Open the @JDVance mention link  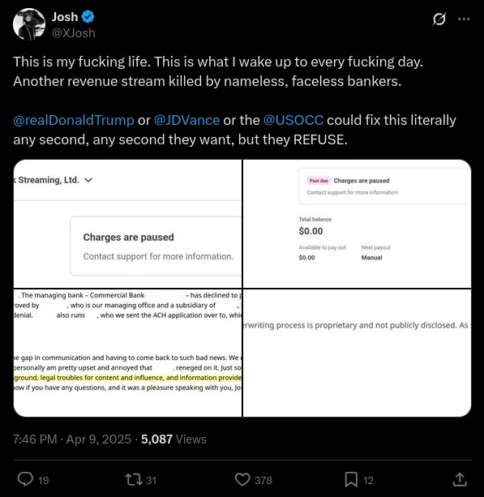186,120
